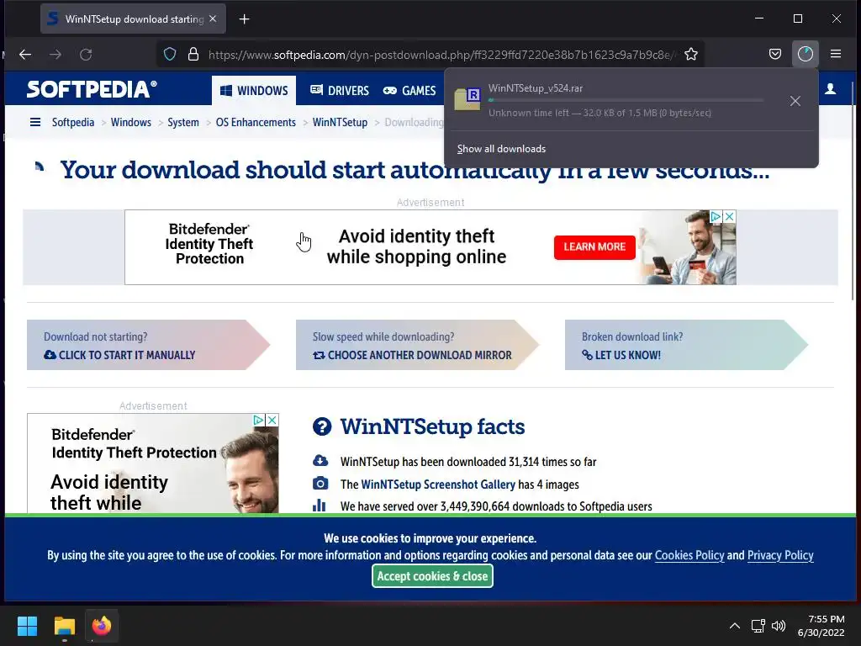Click AdChoices icon on top banner ad

tap(716, 216)
